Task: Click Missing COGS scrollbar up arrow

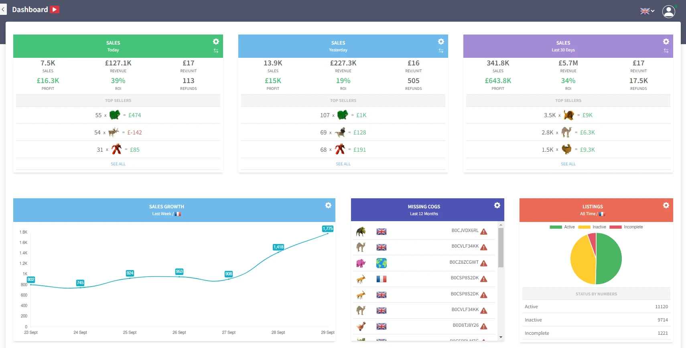Action: click(x=501, y=225)
